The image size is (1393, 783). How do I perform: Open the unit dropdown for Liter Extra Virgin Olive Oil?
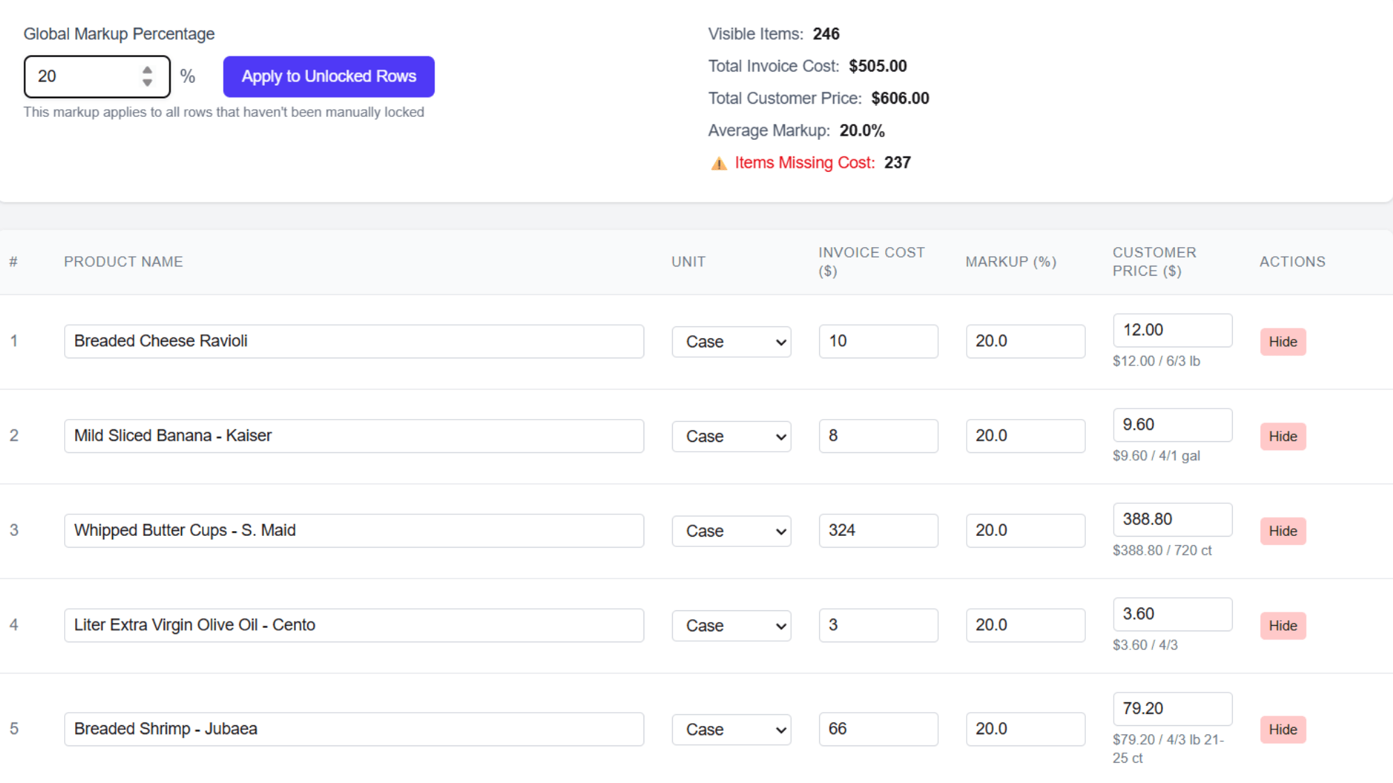[x=731, y=625]
